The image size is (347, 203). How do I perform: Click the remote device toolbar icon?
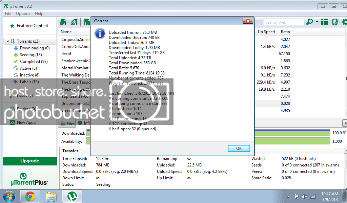(x=335, y=22)
